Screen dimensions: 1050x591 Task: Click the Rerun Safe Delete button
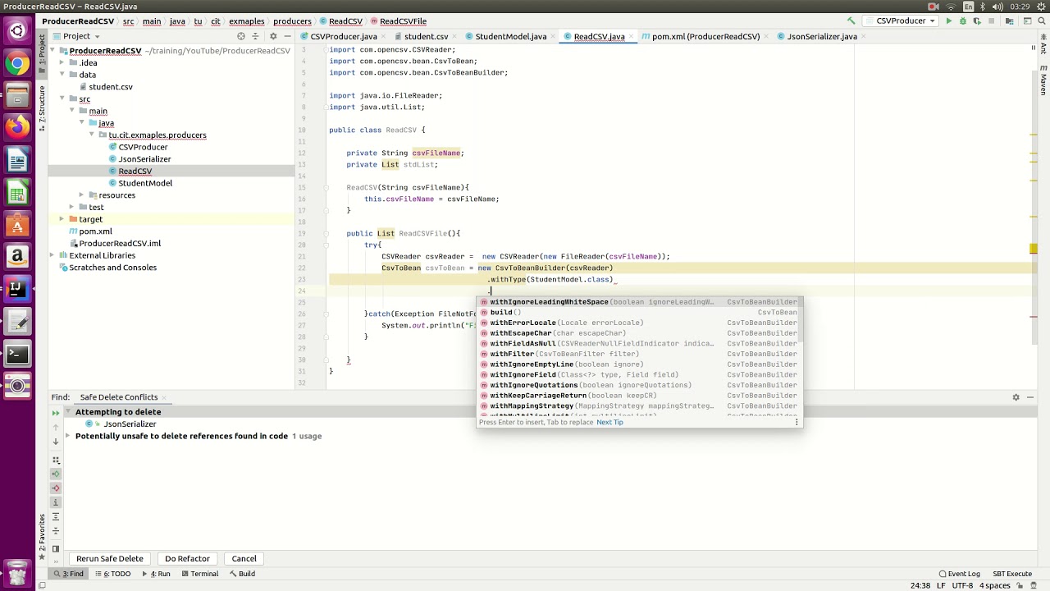[x=110, y=558]
